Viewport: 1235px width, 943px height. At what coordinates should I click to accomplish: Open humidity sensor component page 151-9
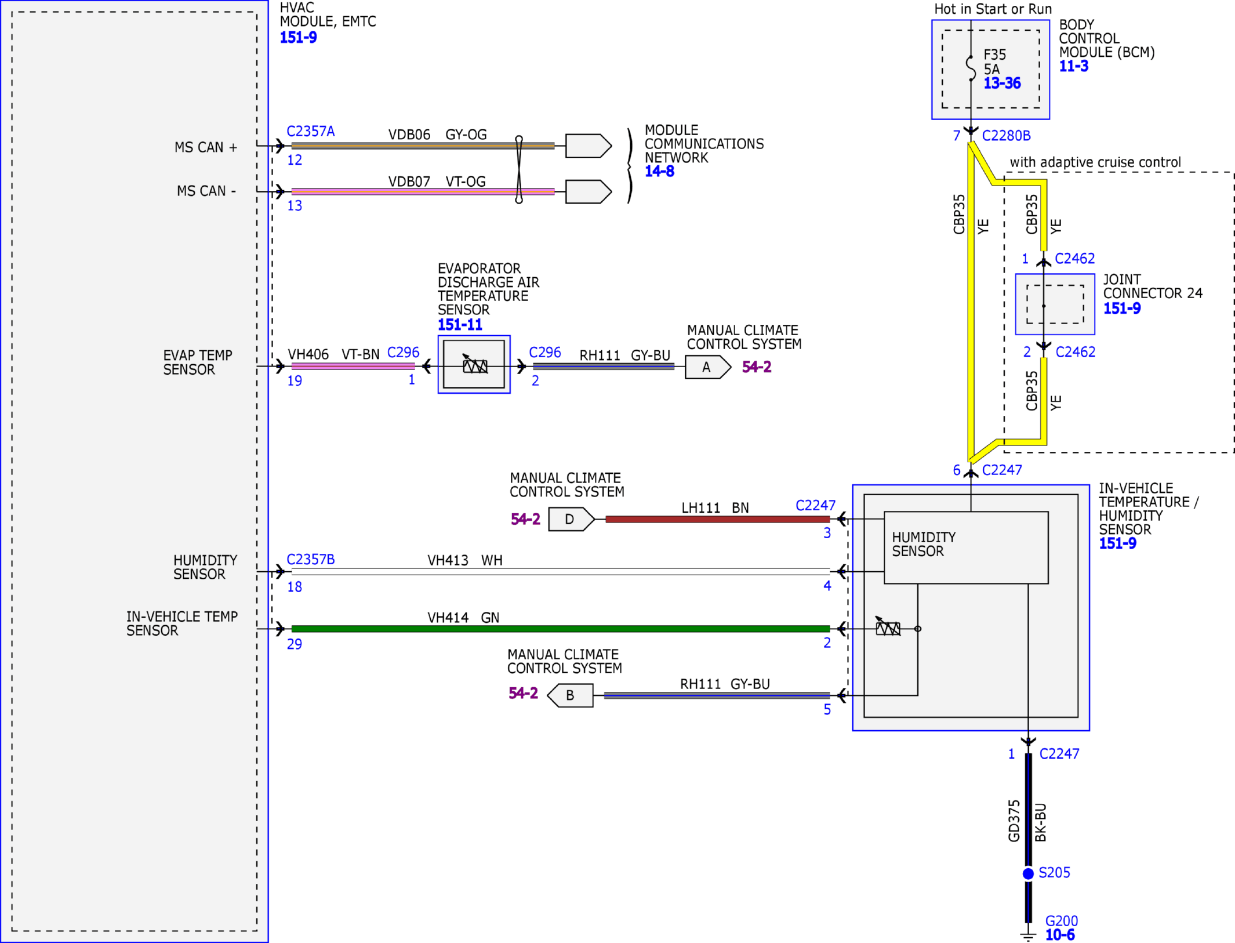[x=1117, y=543]
